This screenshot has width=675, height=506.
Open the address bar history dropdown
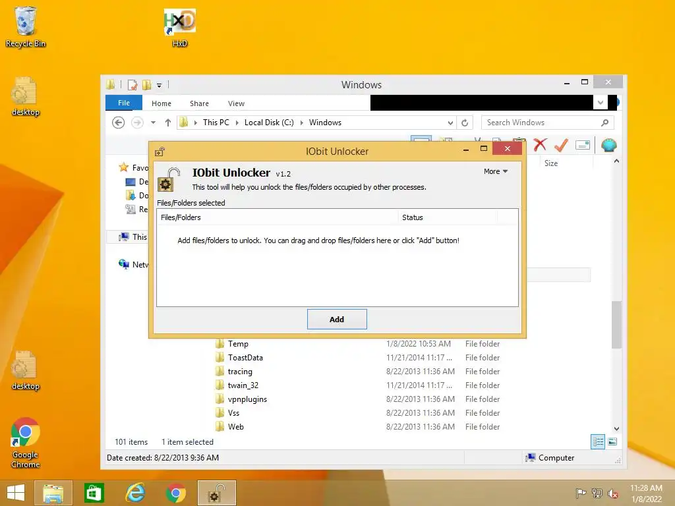450,123
